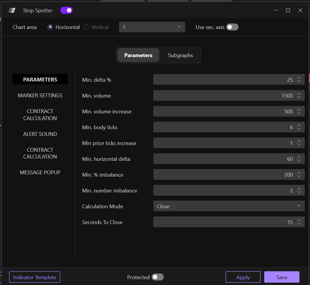Disable the Stop Spotter indicator toggle
This screenshot has height=285, width=310.
coord(67,11)
